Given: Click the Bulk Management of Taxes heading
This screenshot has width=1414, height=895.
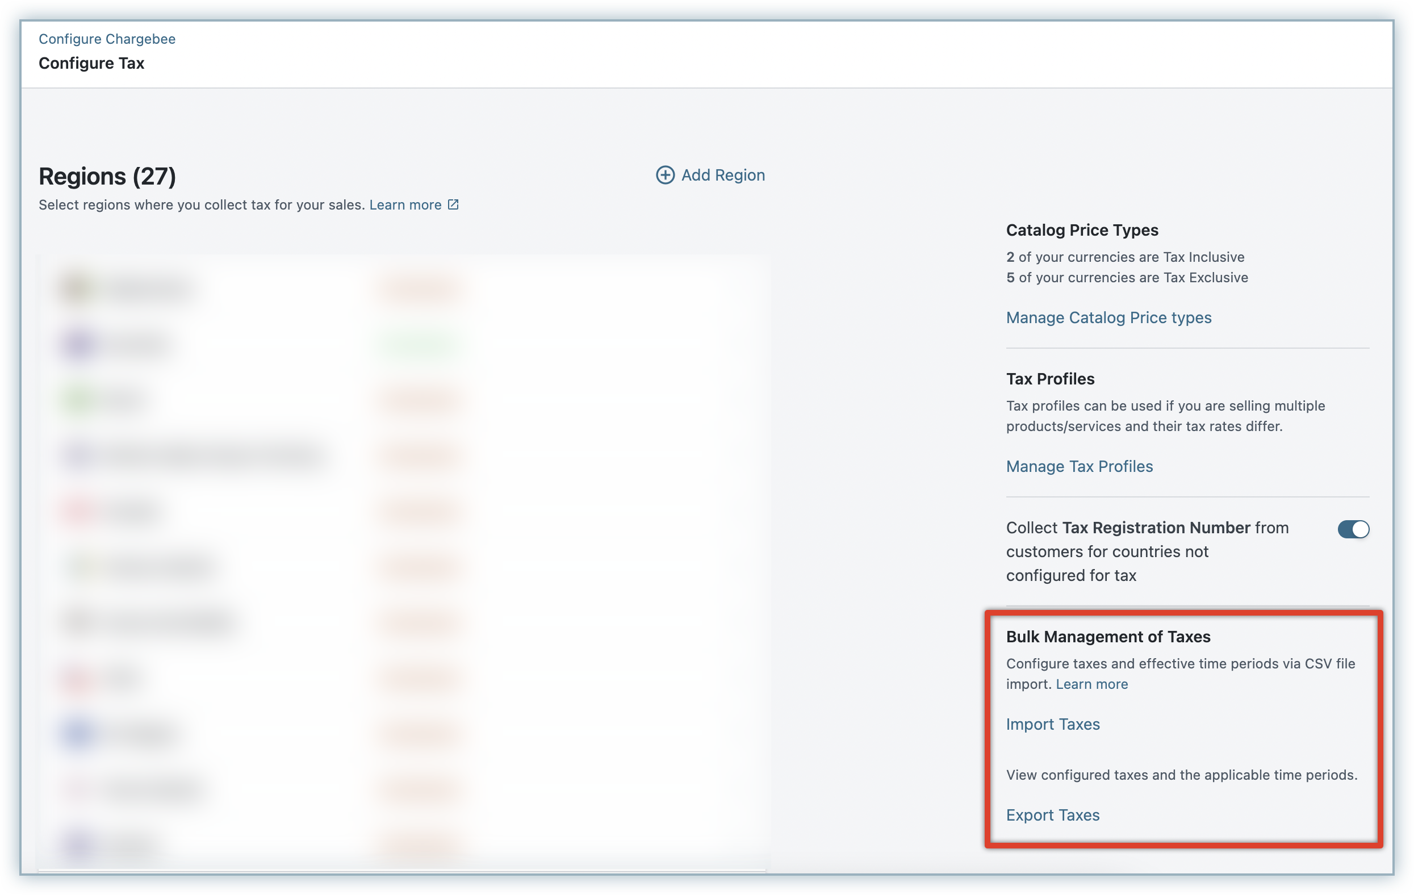Looking at the screenshot, I should click(1108, 637).
